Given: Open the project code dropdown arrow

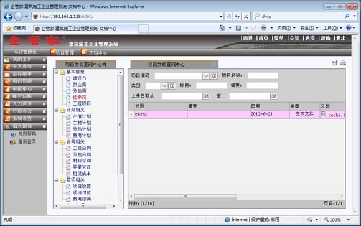Looking at the screenshot, I should [x=206, y=76].
